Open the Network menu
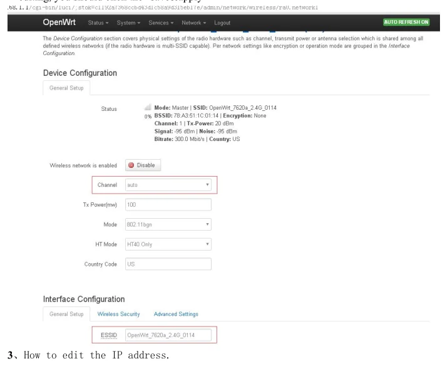 pos(194,23)
